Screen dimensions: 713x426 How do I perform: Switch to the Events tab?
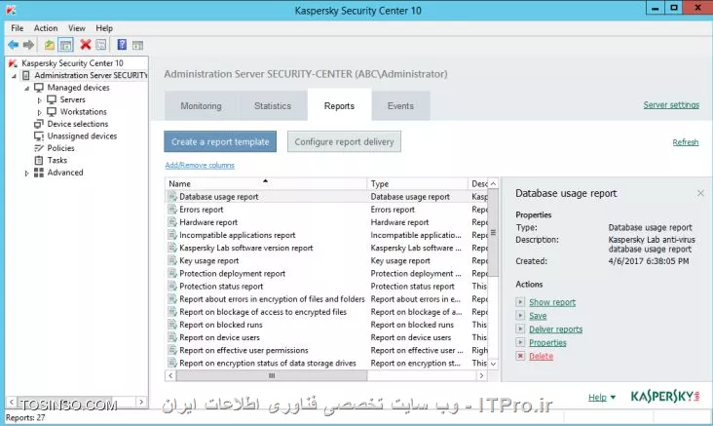point(400,105)
